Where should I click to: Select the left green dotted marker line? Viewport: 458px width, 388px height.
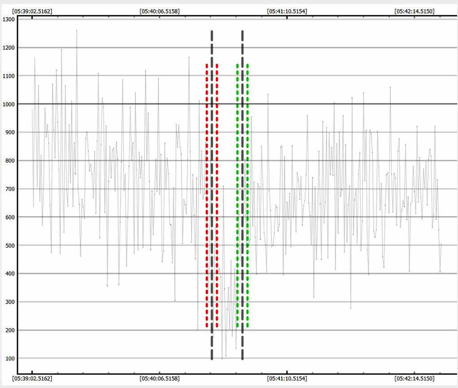click(237, 196)
